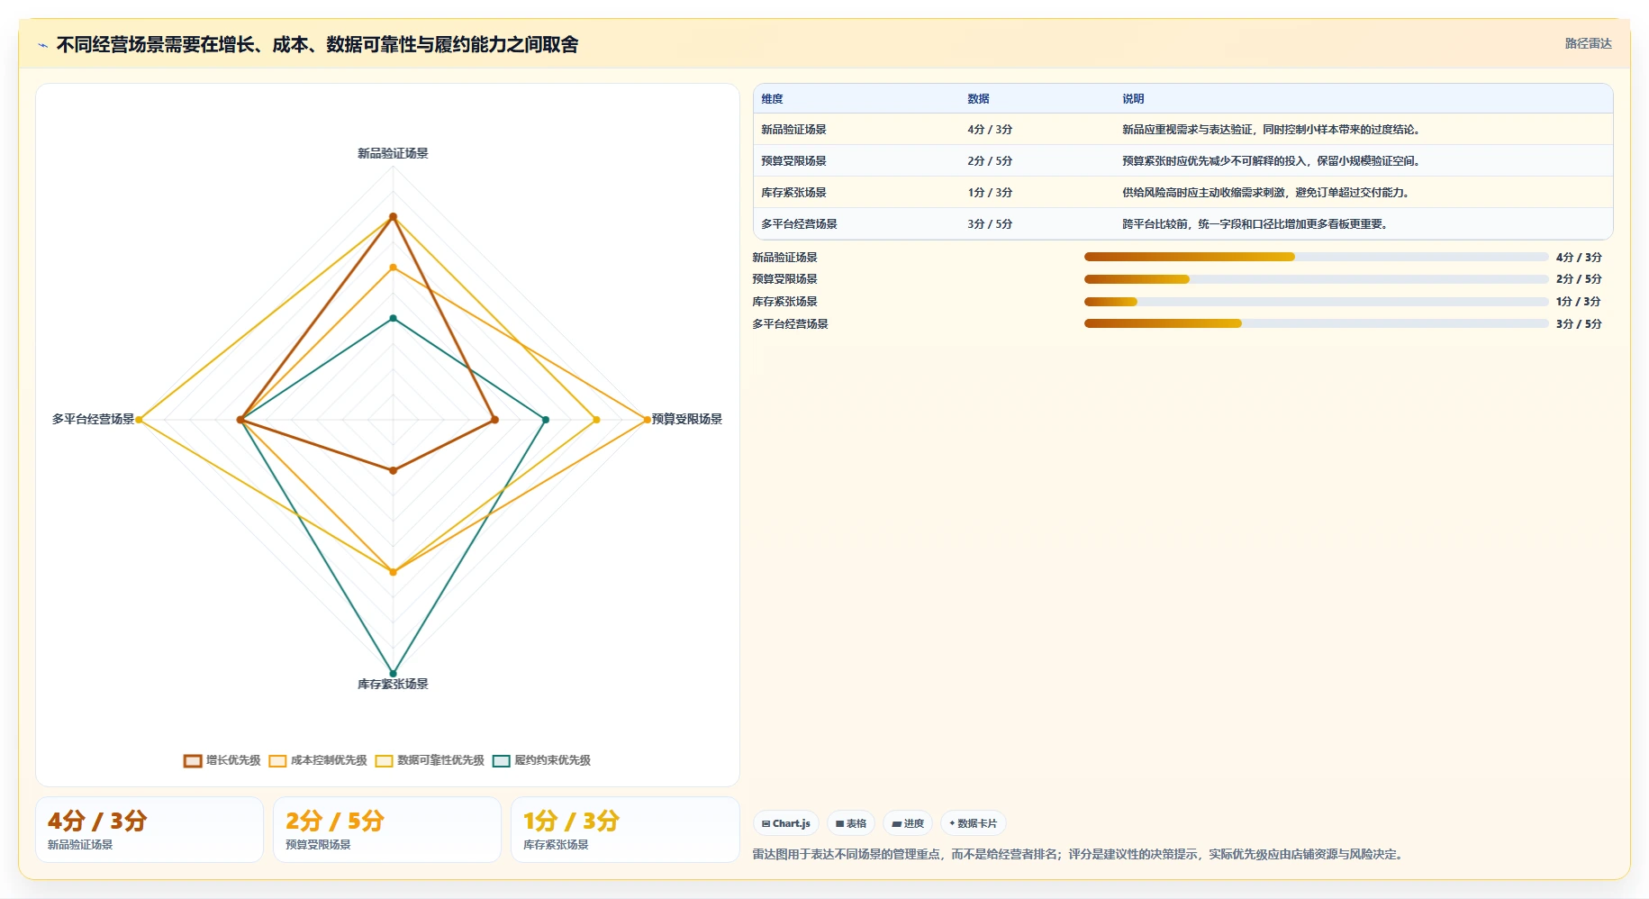Viewport: 1649px width, 899px height.
Task: Open the 1分 / 3分 库存紧张场景 data card
Action: point(625,830)
